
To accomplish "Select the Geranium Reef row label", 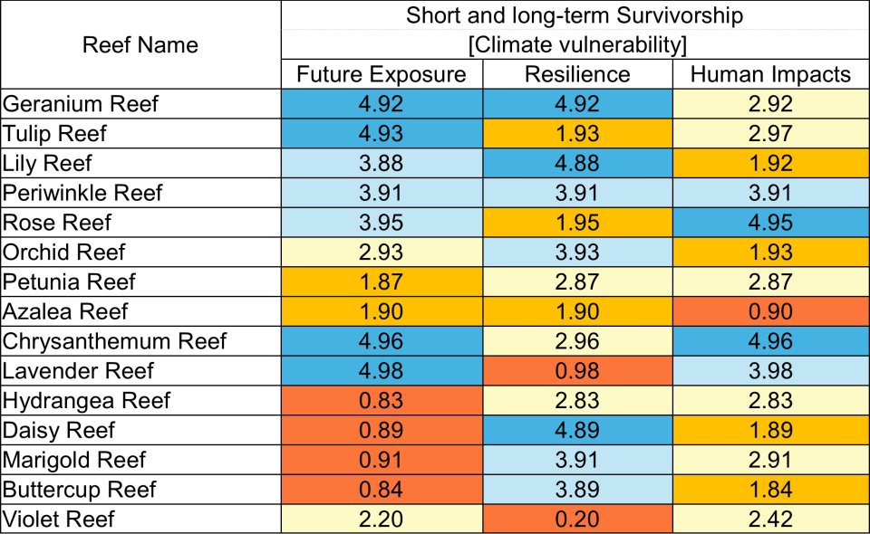I will (x=82, y=104).
